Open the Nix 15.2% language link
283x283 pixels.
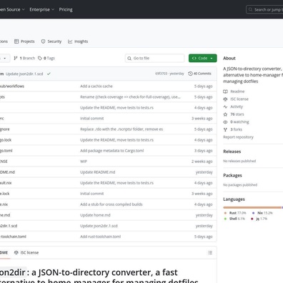point(265,213)
